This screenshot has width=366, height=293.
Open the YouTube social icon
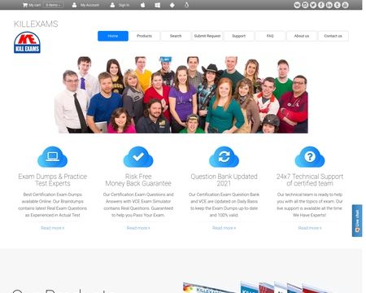[345, 5]
